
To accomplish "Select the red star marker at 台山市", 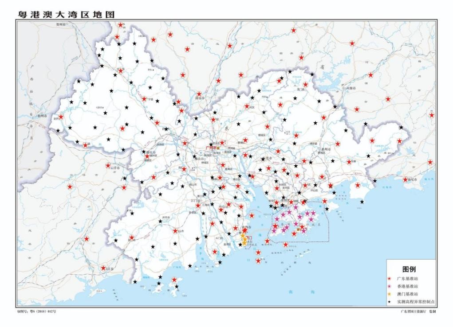I will (176, 231).
